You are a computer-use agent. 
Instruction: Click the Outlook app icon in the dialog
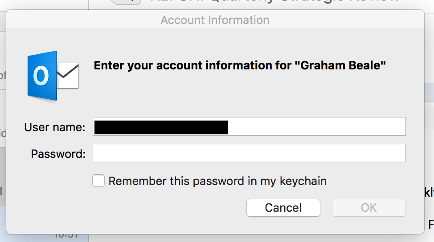click(x=53, y=76)
